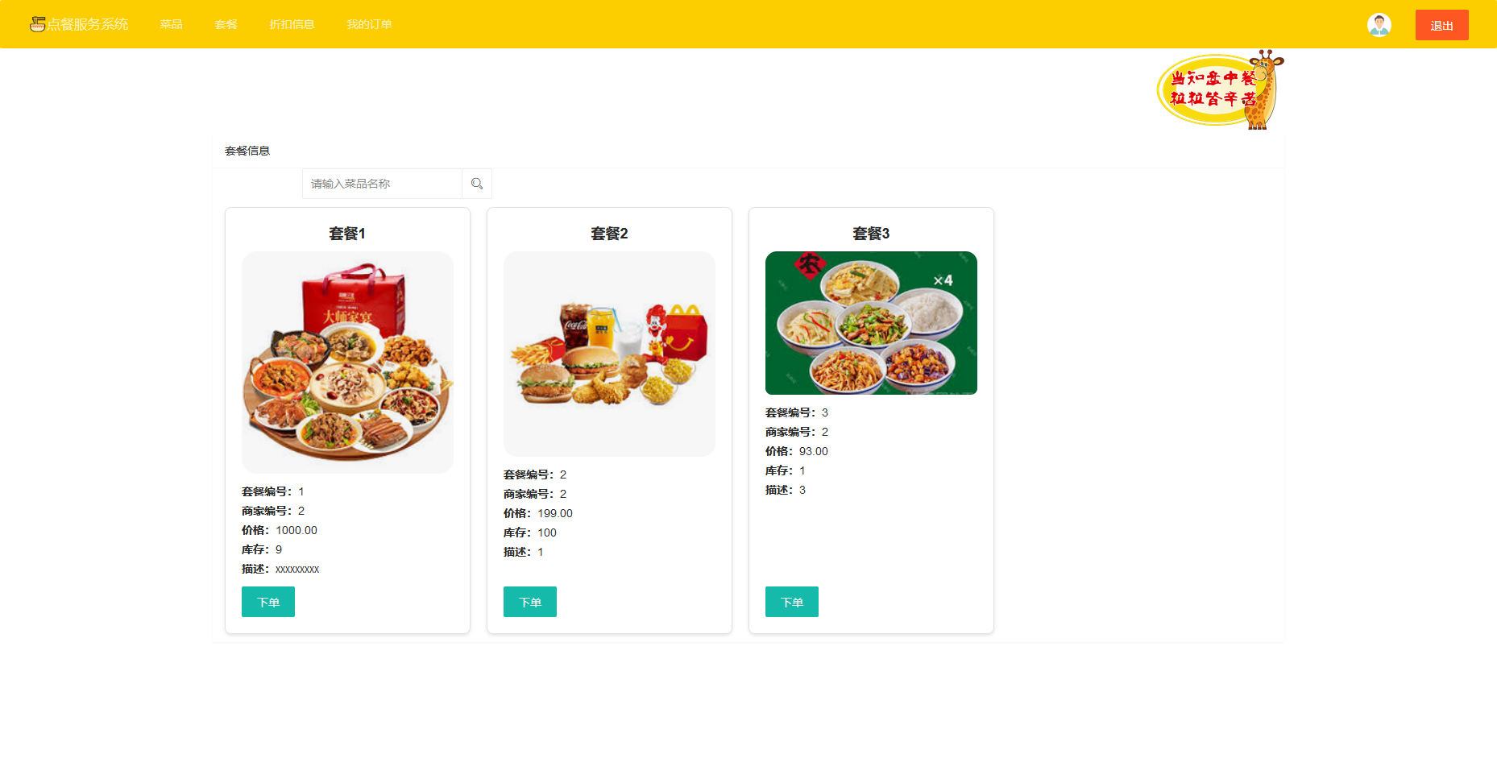Viewport: 1497px width, 779px height.
Task: Open the 折扣信息 page
Action: [x=292, y=24]
